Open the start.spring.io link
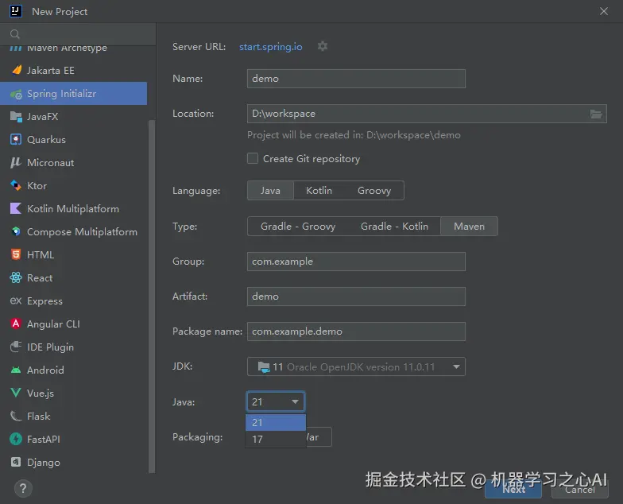 pyautogui.click(x=270, y=47)
